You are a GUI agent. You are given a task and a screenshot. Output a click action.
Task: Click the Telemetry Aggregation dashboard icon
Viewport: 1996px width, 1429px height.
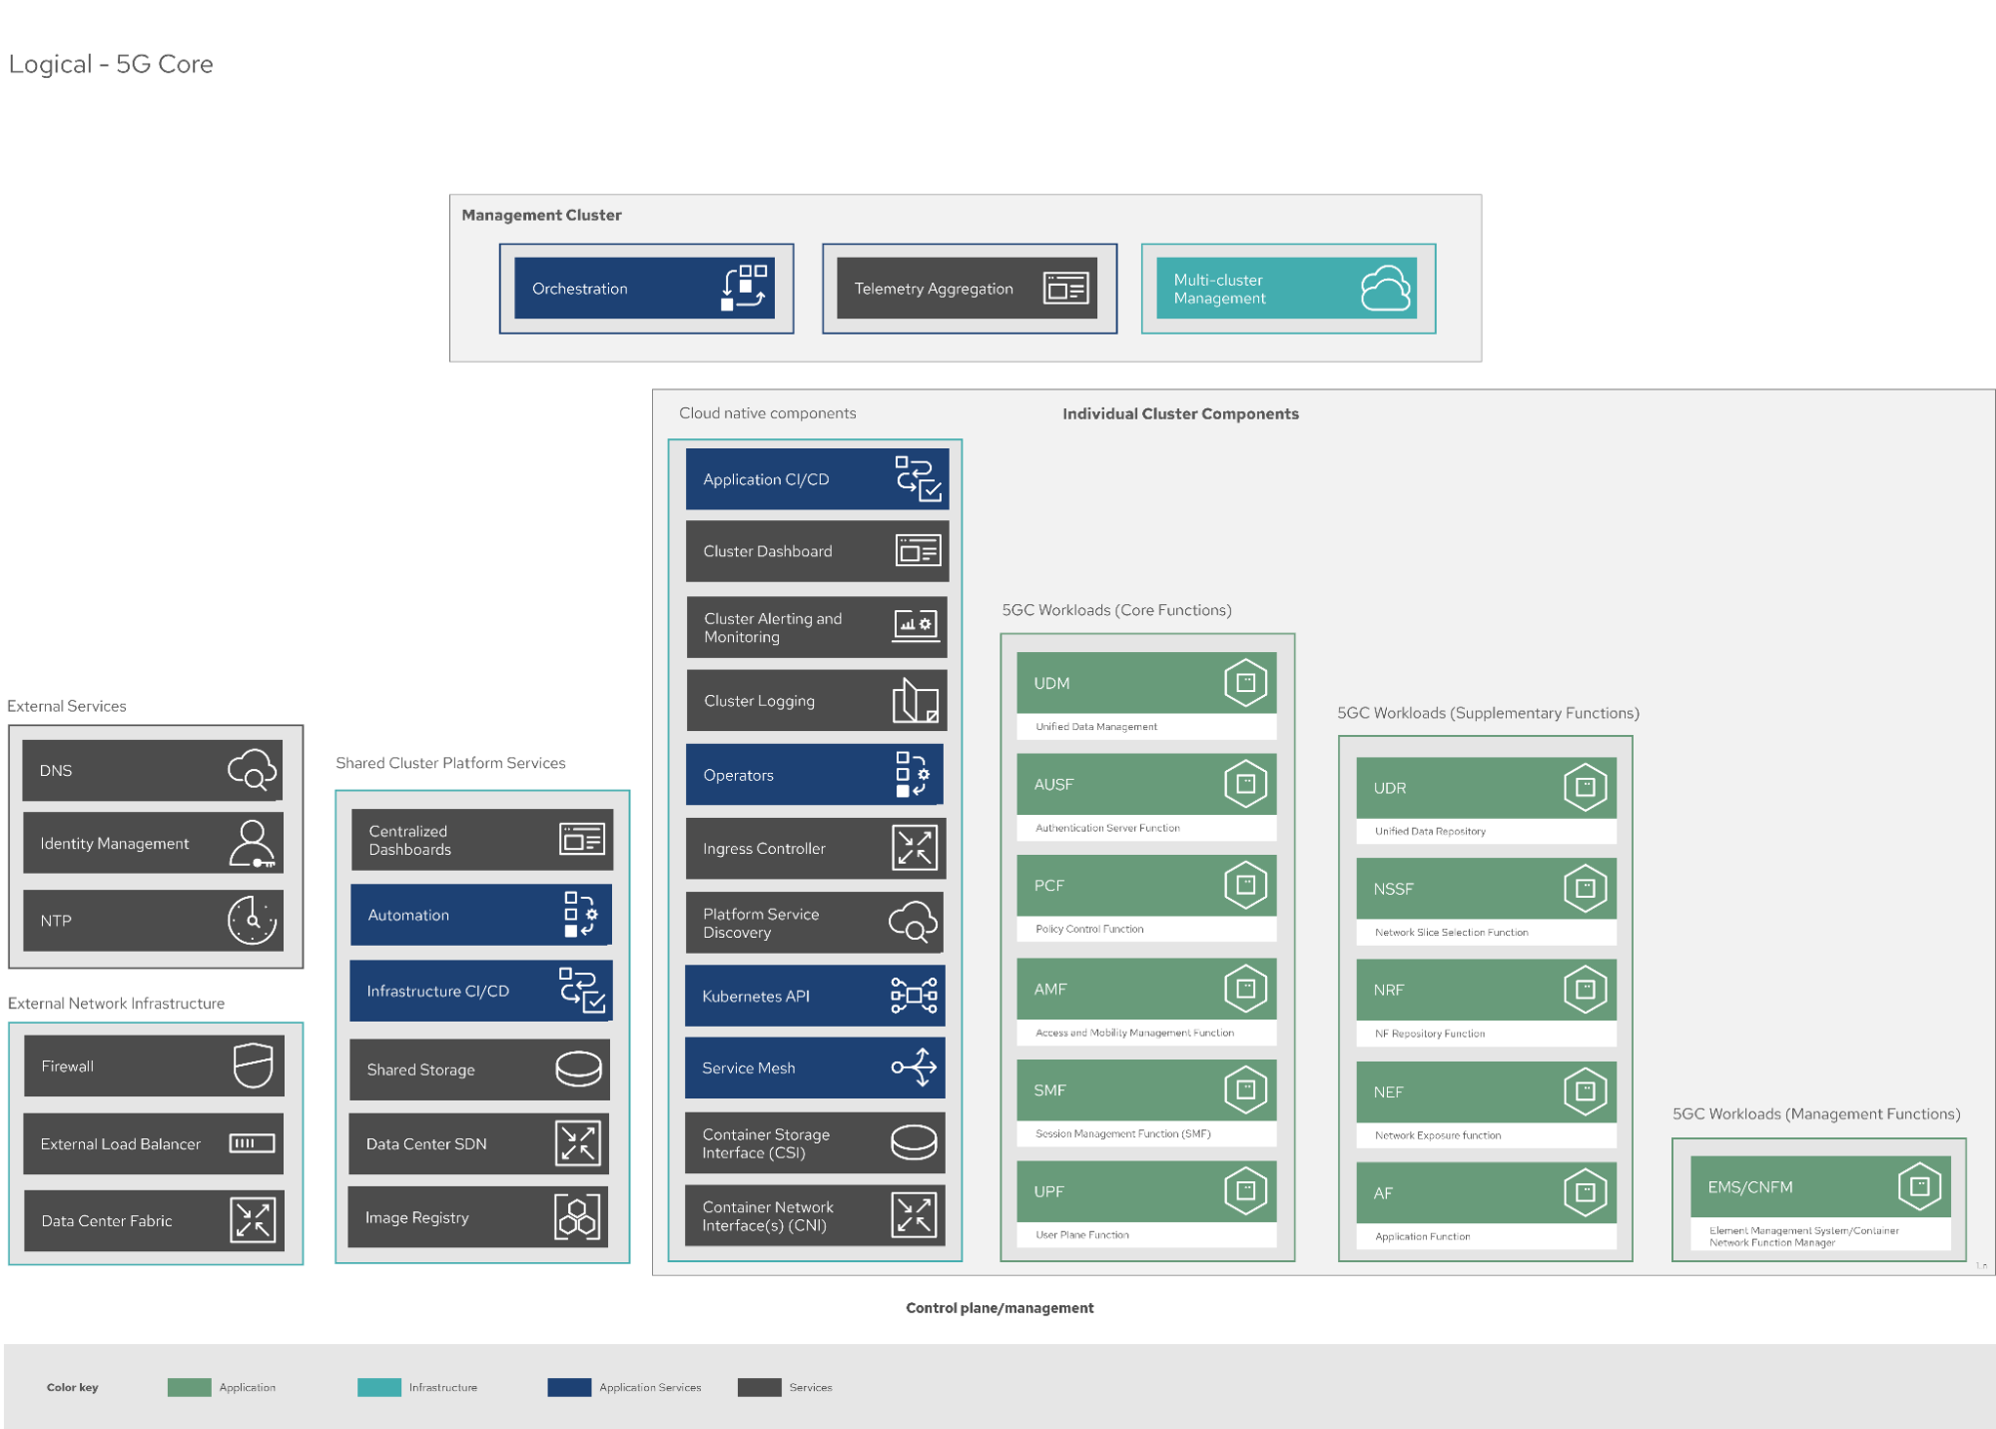(1065, 288)
